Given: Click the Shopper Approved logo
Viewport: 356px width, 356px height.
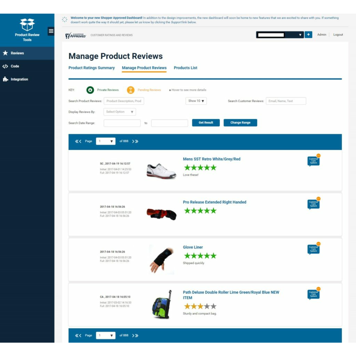Looking at the screenshot, I should pos(76,35).
